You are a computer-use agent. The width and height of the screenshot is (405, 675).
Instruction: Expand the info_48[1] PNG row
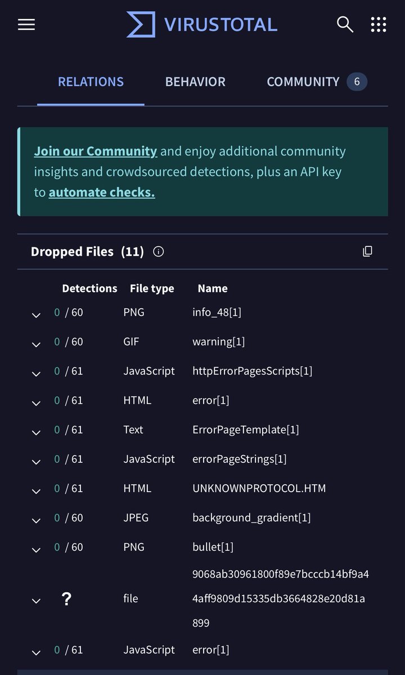36,316
